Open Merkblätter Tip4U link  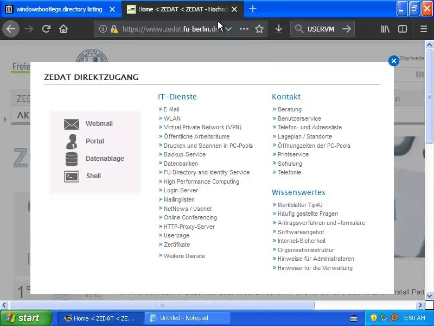(x=300, y=205)
